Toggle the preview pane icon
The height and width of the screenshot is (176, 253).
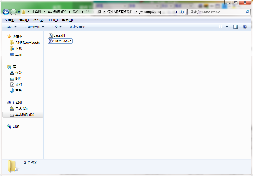pos(235,27)
